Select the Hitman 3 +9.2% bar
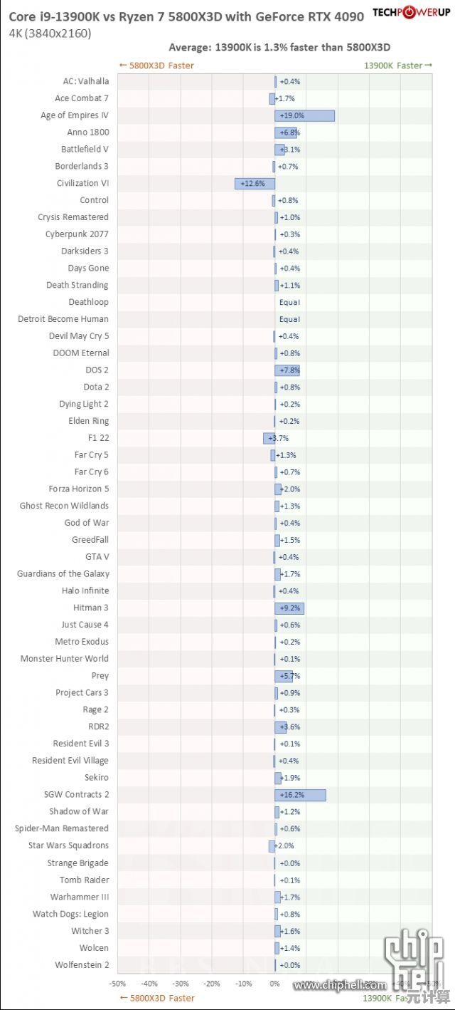Image resolution: width=455 pixels, height=1010 pixels. [289, 608]
